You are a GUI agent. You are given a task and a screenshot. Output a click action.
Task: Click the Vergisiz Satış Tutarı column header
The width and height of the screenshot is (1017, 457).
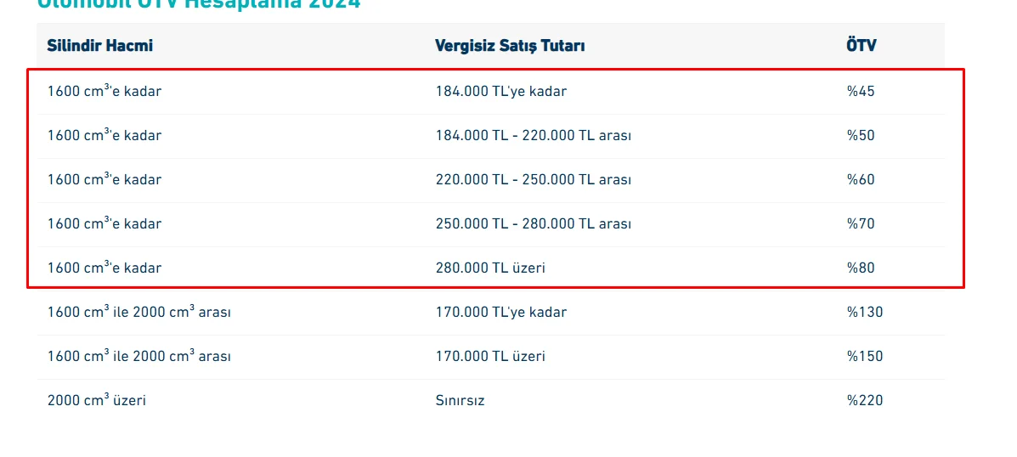pyautogui.click(x=510, y=46)
